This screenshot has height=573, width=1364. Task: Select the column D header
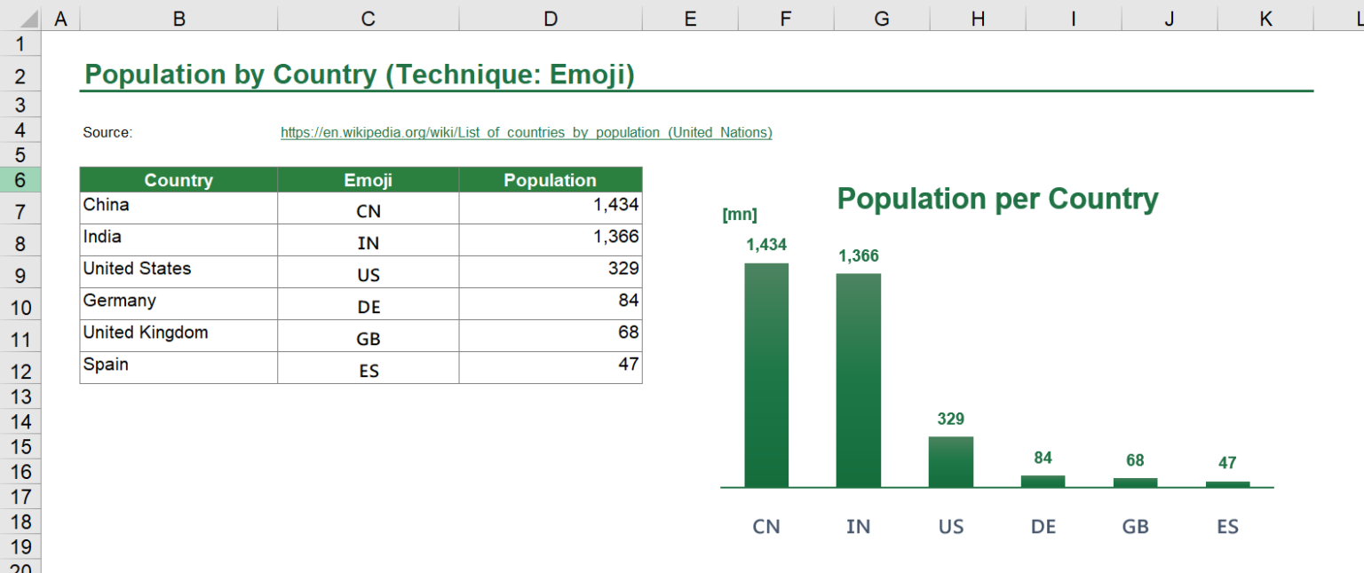(x=550, y=18)
